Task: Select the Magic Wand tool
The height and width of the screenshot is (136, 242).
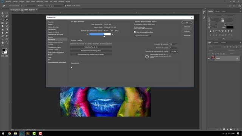Action: pyautogui.click(x=7, y=16)
